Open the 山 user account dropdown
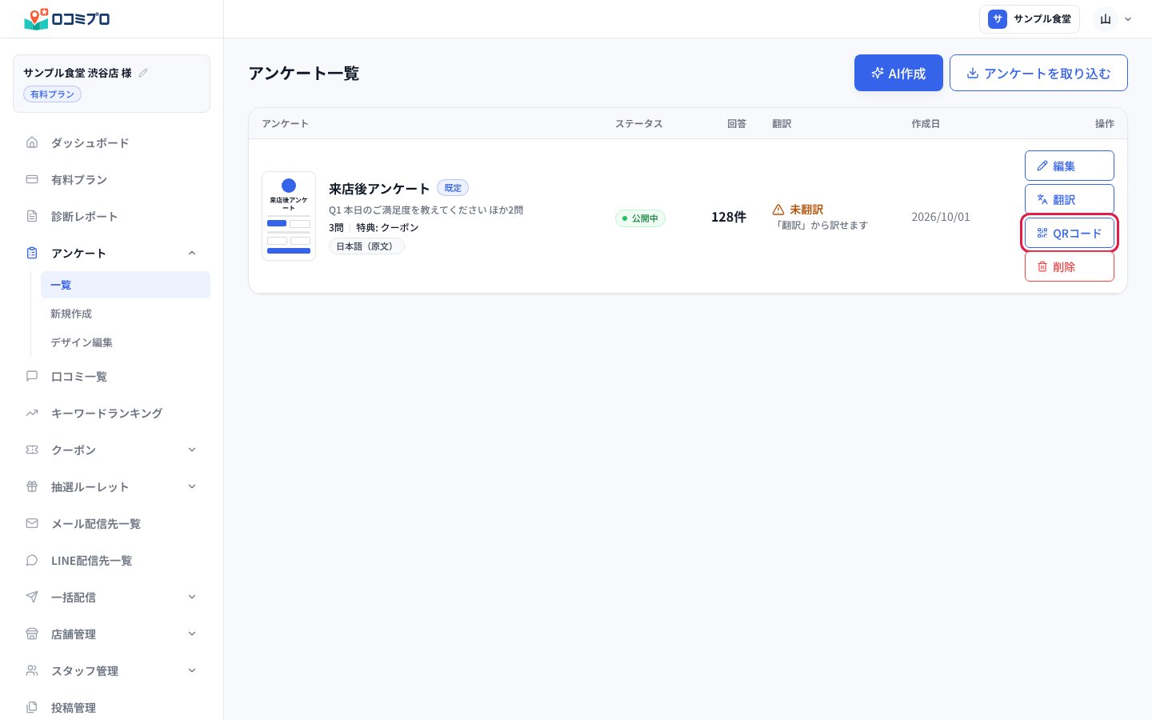 coord(1114,19)
